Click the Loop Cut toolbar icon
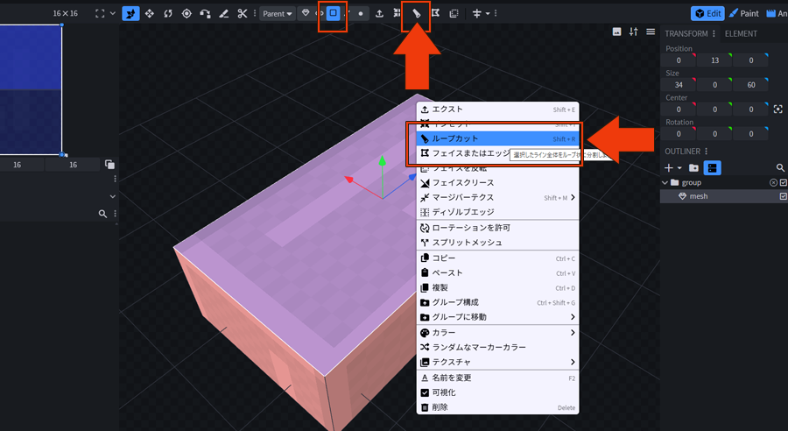This screenshot has width=788, height=431. coord(416,14)
